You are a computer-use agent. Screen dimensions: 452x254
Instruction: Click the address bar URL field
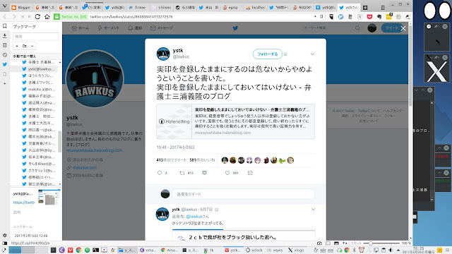click(201, 17)
